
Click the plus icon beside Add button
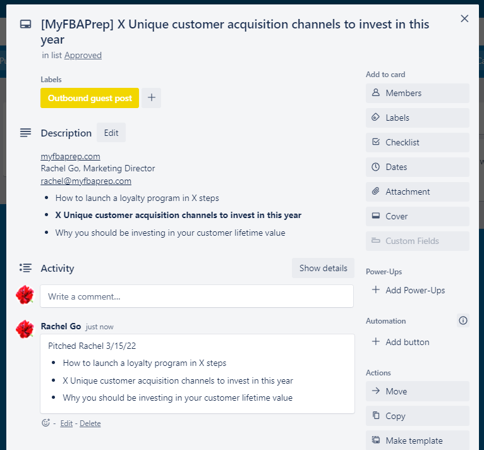376,341
